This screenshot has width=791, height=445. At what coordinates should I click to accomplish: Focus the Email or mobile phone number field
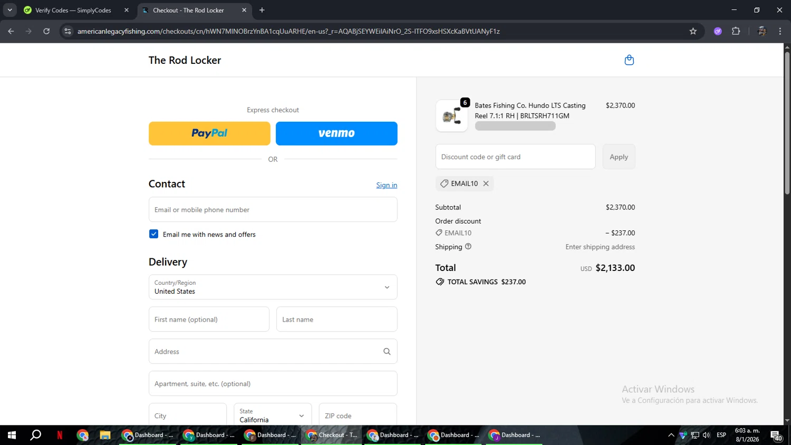(273, 209)
